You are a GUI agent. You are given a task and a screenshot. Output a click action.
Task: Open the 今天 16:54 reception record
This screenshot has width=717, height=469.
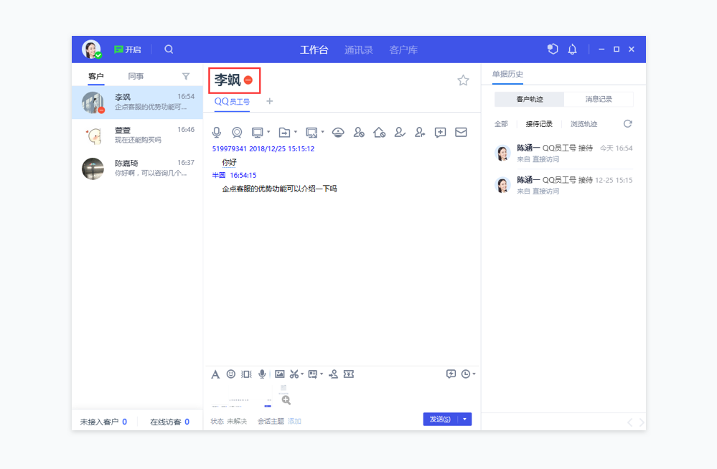pyautogui.click(x=564, y=153)
